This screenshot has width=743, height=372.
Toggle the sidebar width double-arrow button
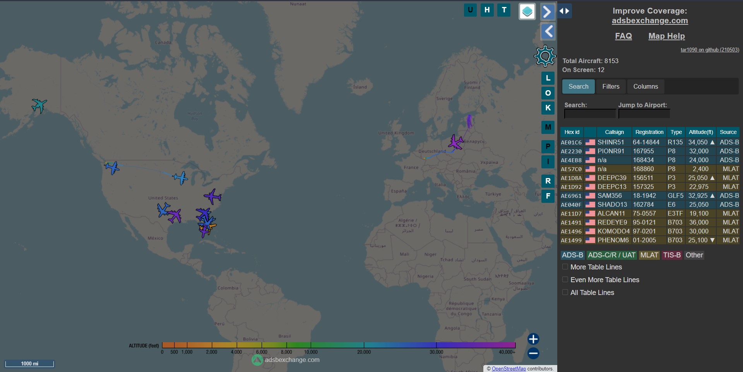[x=564, y=11]
